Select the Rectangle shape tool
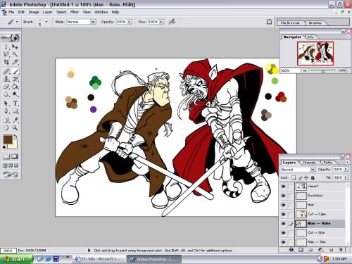 (15, 111)
